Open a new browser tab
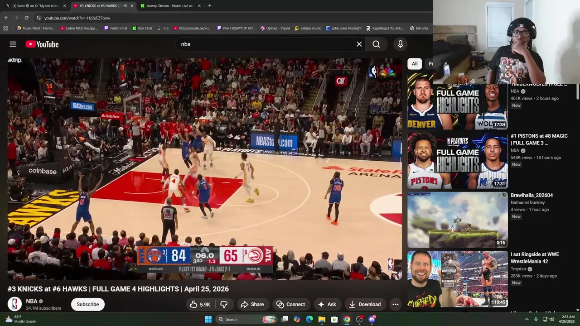The width and height of the screenshot is (580, 326). click(x=209, y=5)
